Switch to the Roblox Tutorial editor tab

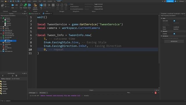coord(34,14)
